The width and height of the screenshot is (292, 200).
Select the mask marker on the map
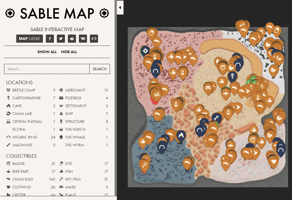(x=208, y=87)
